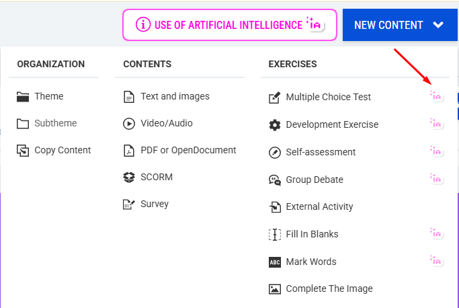This screenshot has width=459, height=308.
Task: Select the Subtheme organization option
Action: point(55,124)
